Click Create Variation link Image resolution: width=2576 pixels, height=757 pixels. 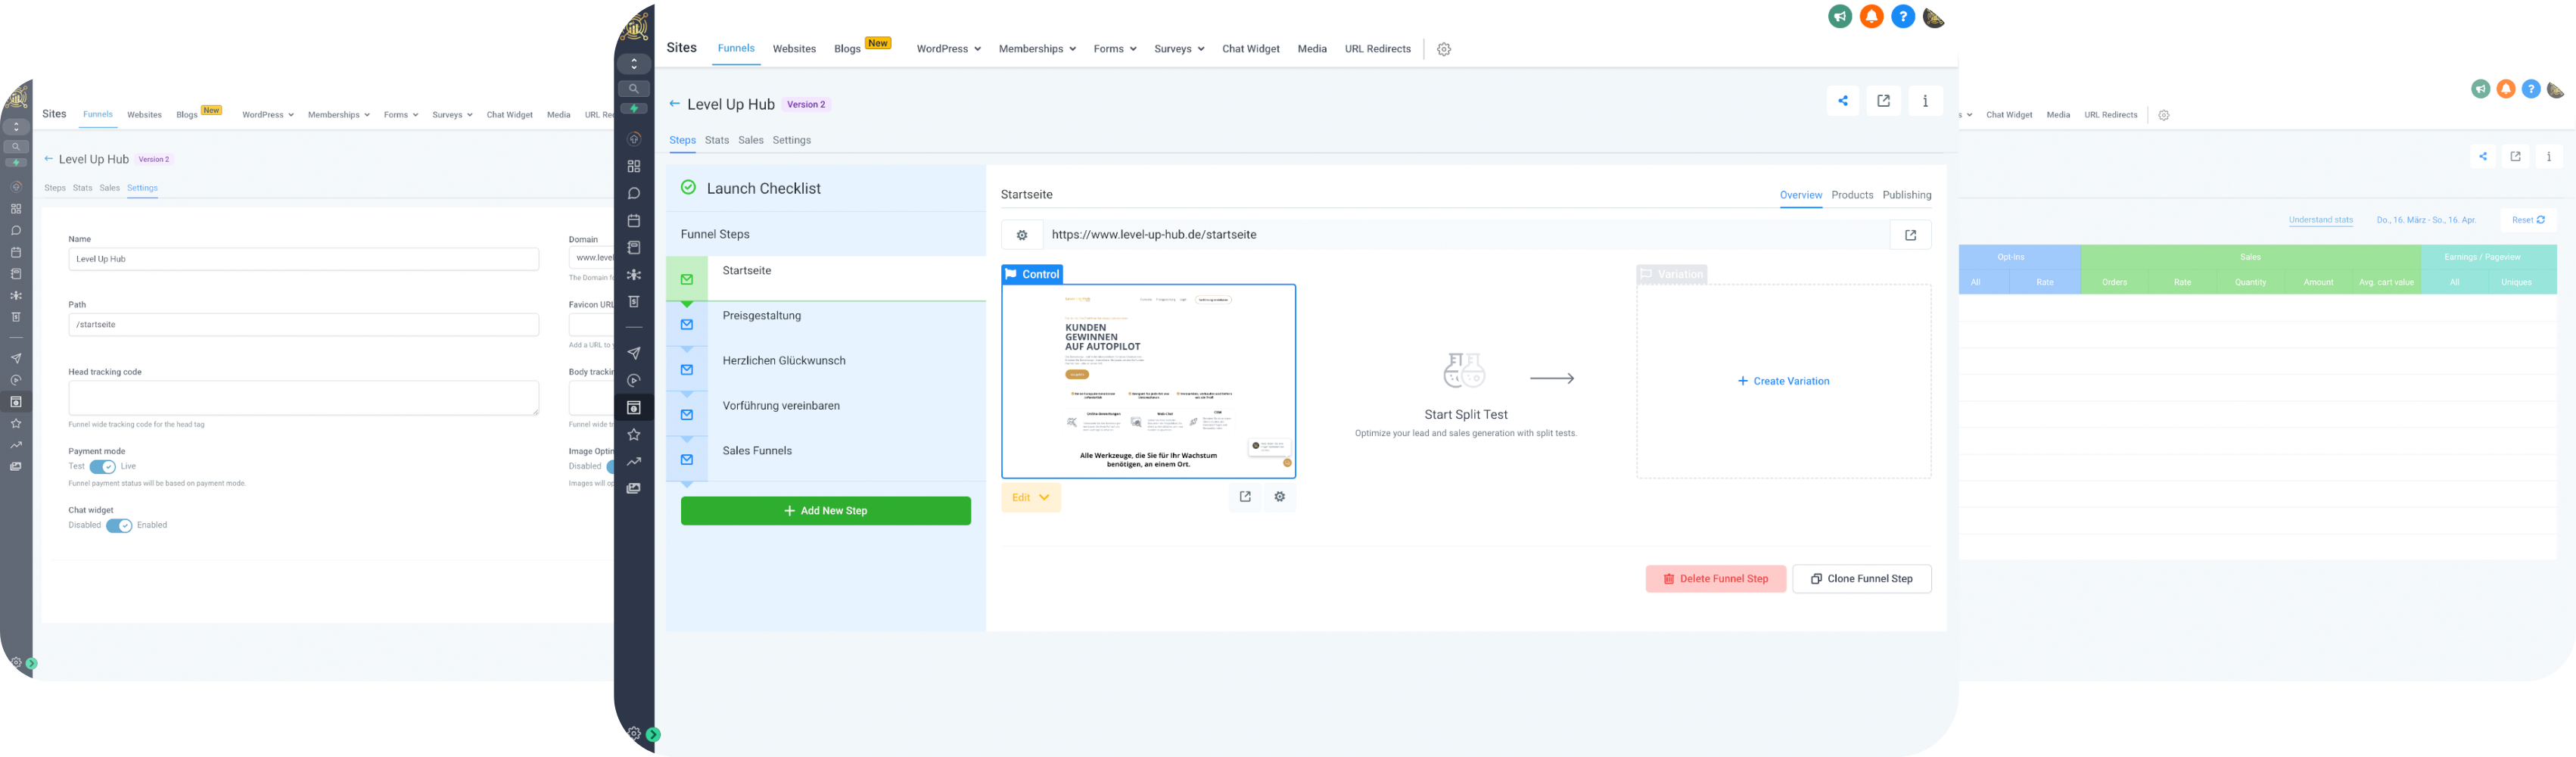[x=1784, y=381]
